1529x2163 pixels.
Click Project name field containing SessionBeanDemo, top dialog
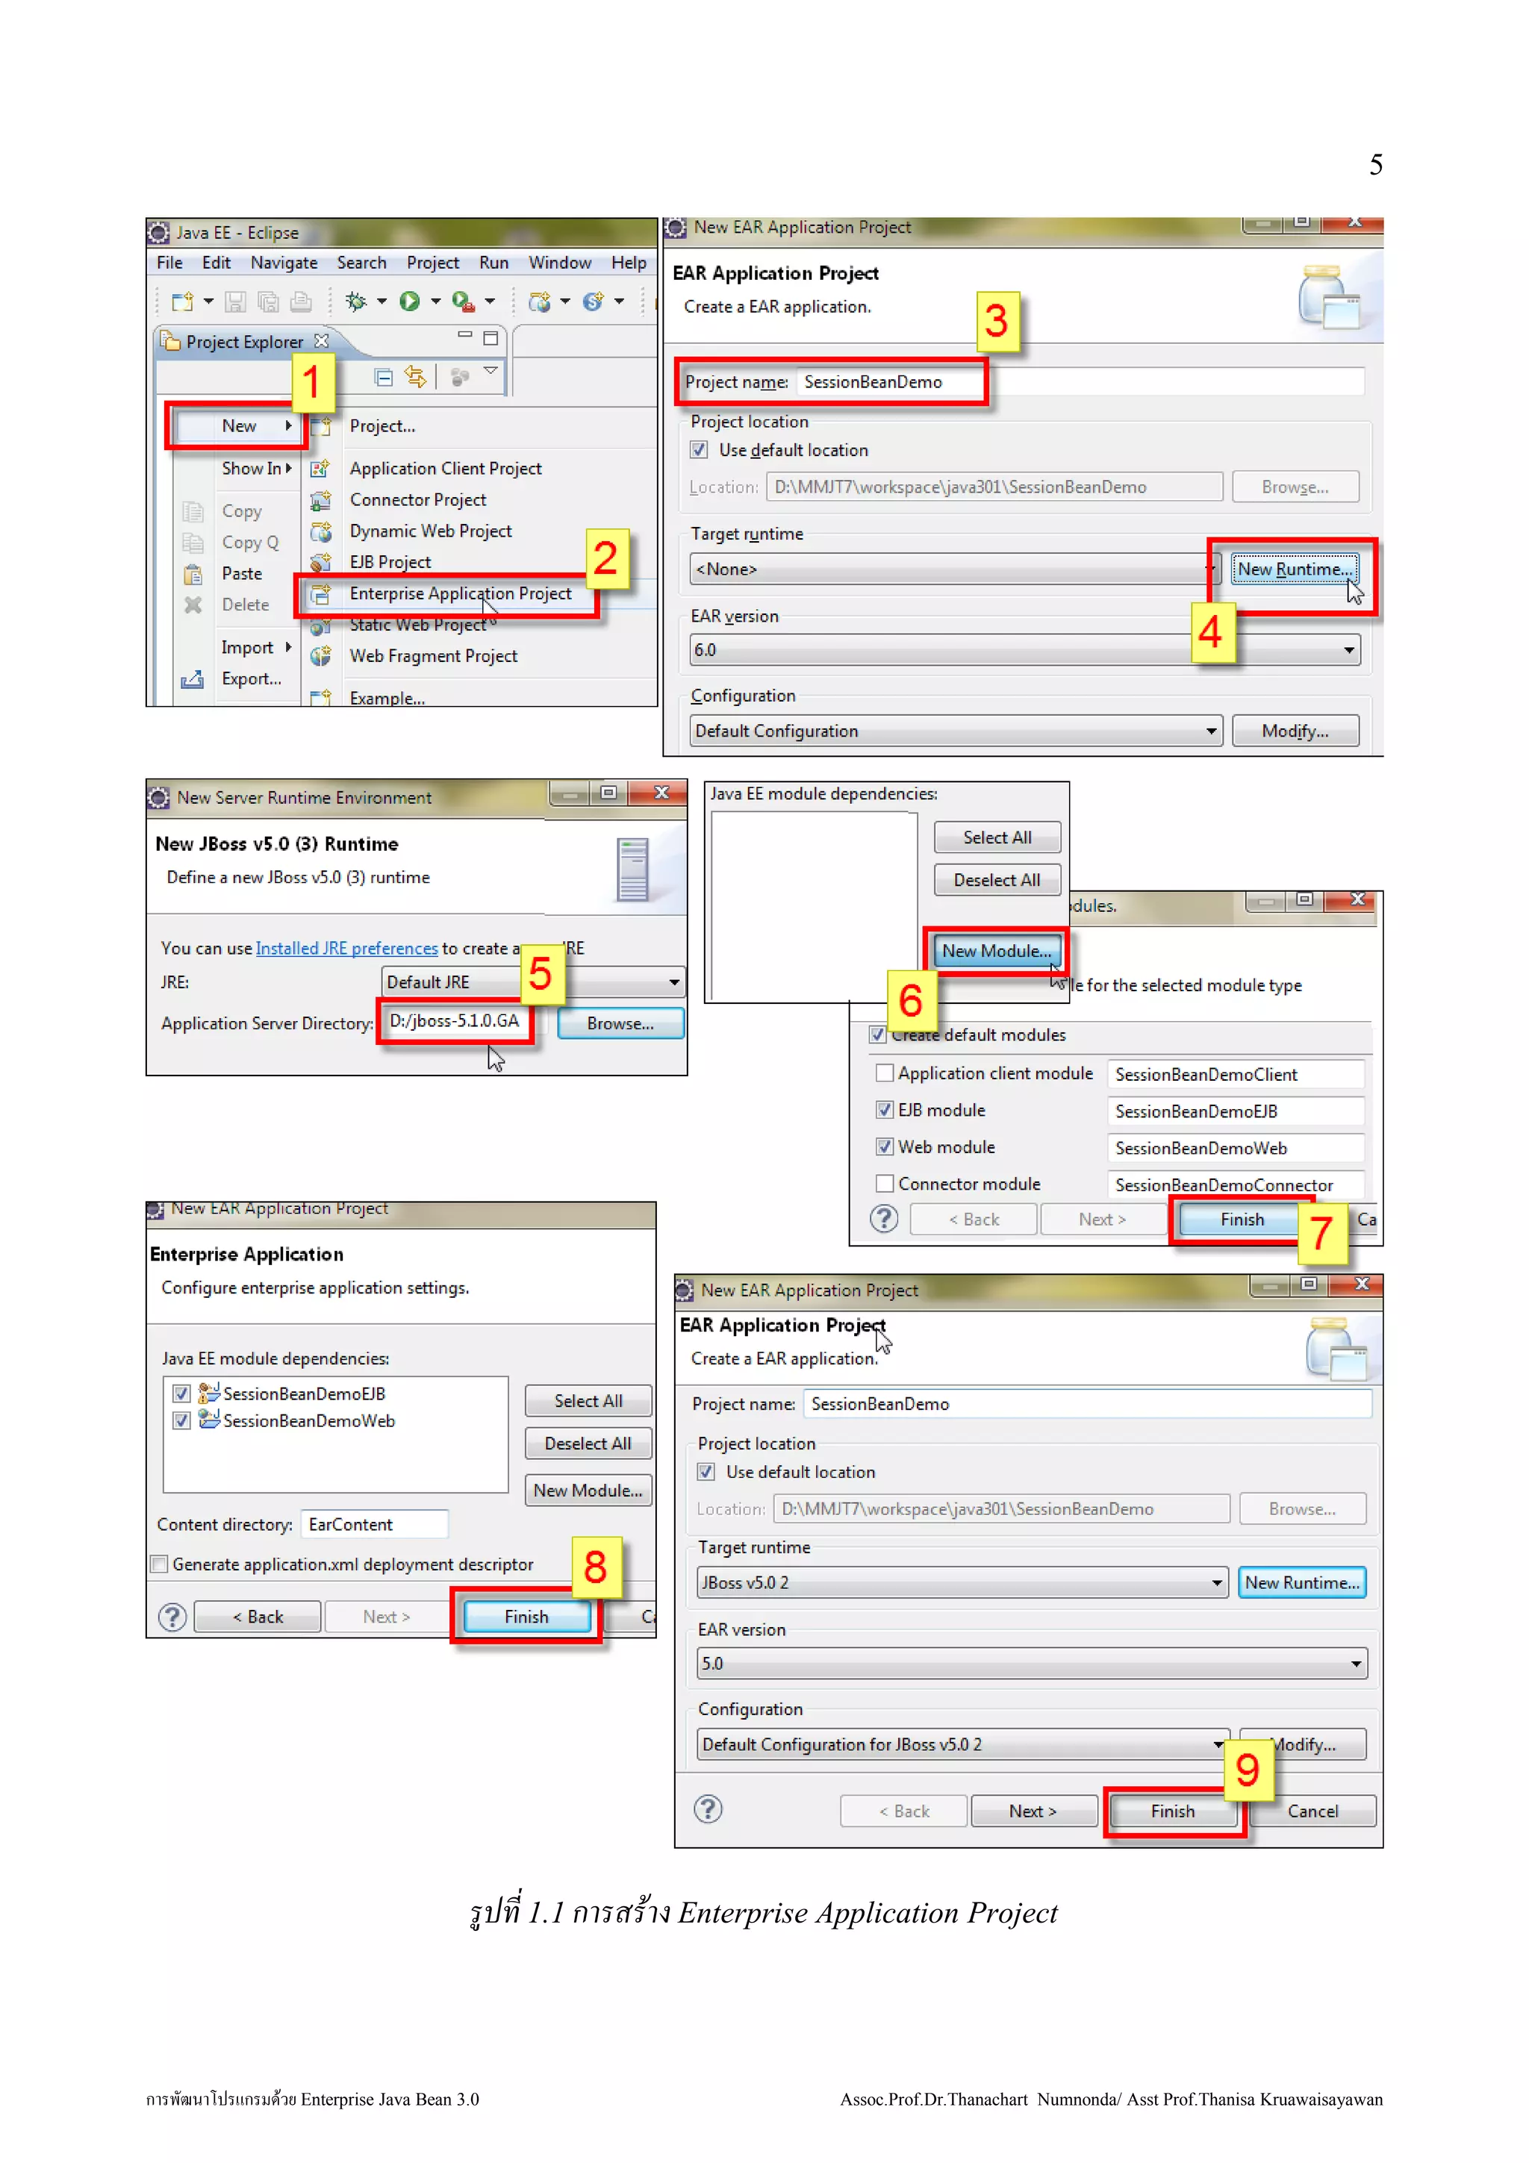[x=1080, y=381]
